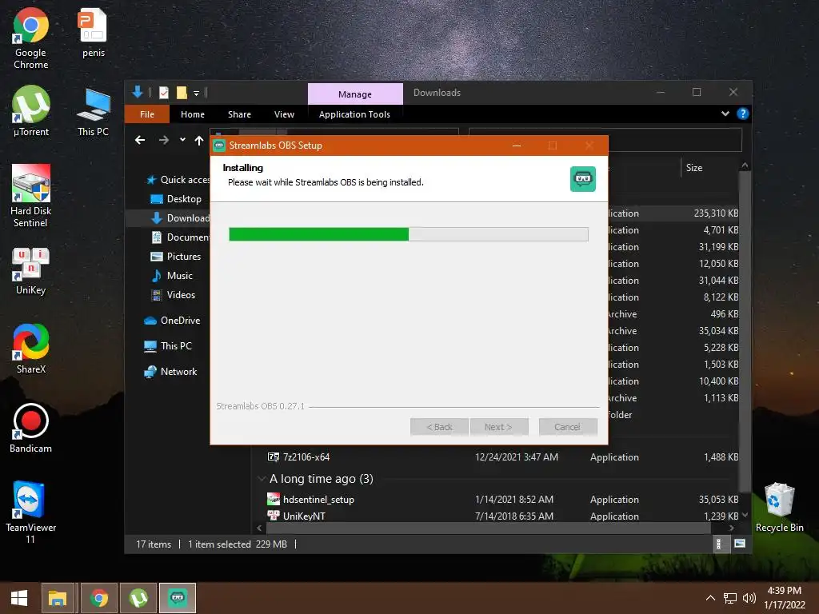Click the Cancel button in Streamlabs setup
This screenshot has height=614, width=819.
point(568,427)
